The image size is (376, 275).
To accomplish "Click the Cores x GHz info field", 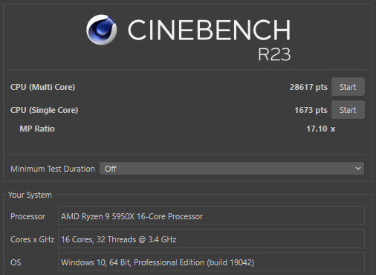I will (211, 239).
